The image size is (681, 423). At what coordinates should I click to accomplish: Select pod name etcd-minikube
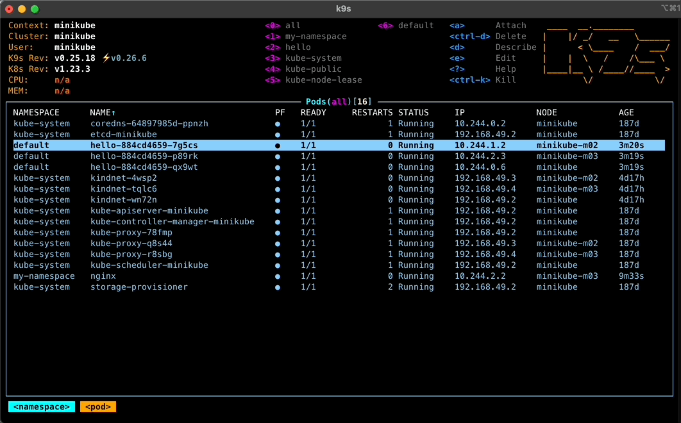(123, 135)
